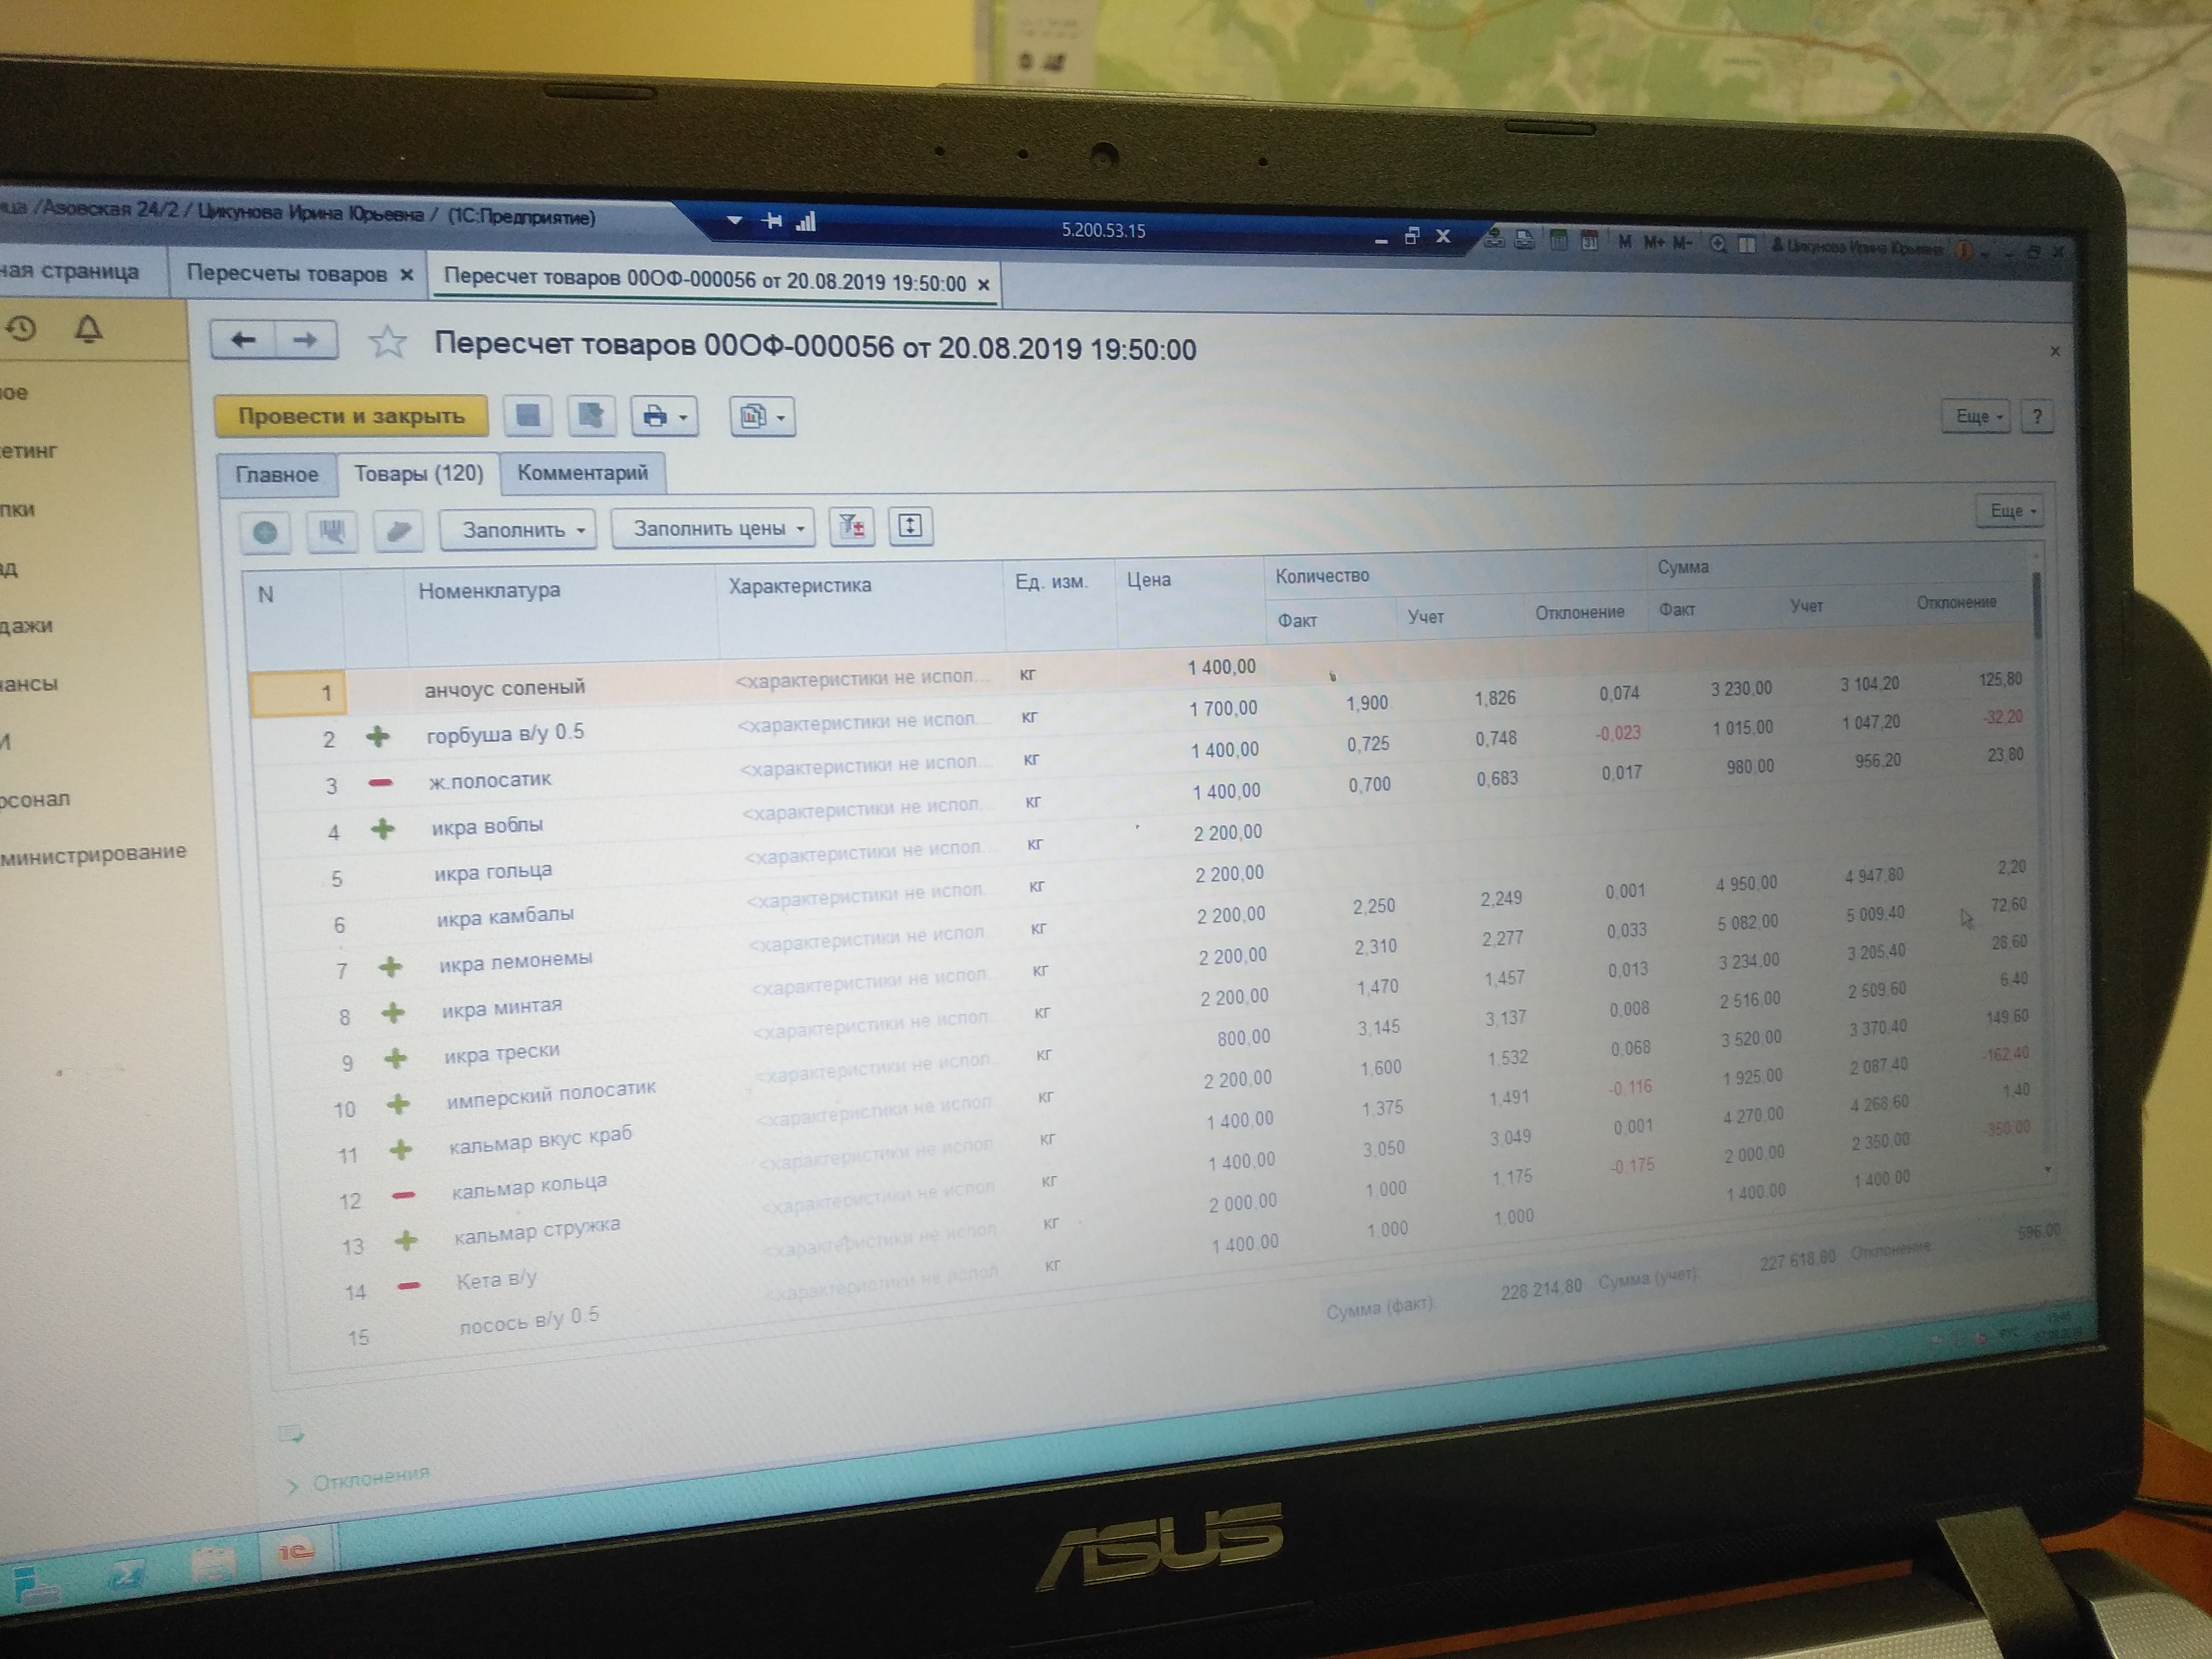Viewport: 2212px width, 1659px height.
Task: Click the vertical row height arrows icon
Action: point(910,525)
